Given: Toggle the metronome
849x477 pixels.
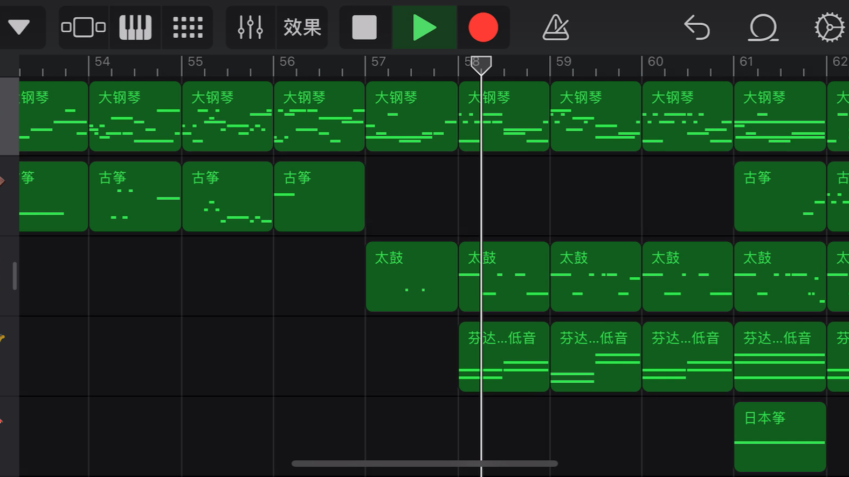Looking at the screenshot, I should [555, 27].
